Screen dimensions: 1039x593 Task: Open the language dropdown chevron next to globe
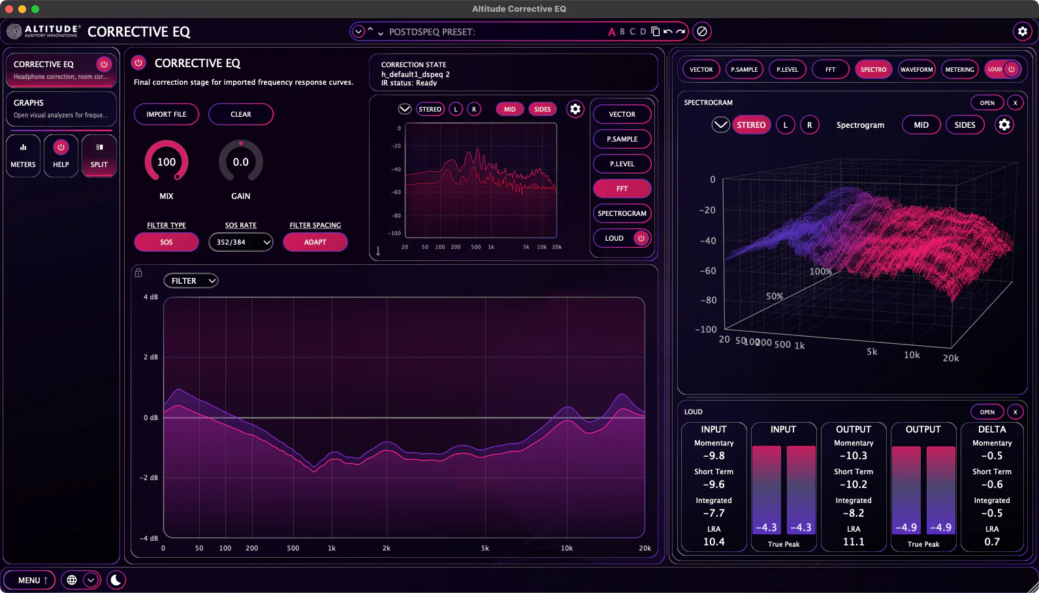91,580
